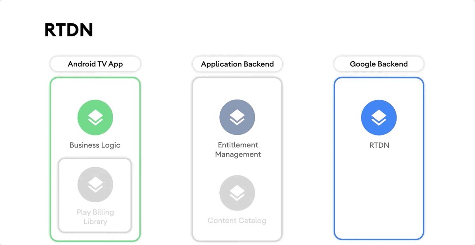The height and width of the screenshot is (245, 475).
Task: Select the Application Backend header pill
Action: pos(237,64)
